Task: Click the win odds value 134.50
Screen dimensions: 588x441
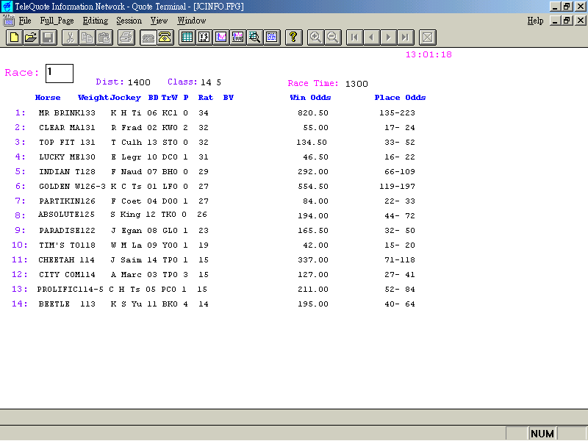Action: 312,142
